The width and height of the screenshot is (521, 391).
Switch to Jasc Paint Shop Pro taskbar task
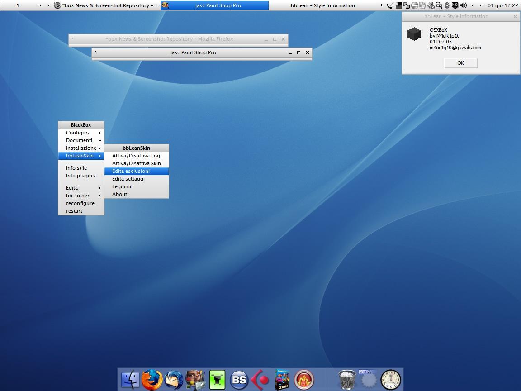point(215,5)
